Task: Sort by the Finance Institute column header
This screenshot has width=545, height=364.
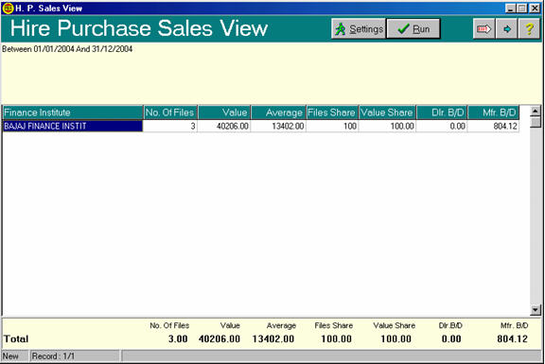Action: [x=73, y=113]
